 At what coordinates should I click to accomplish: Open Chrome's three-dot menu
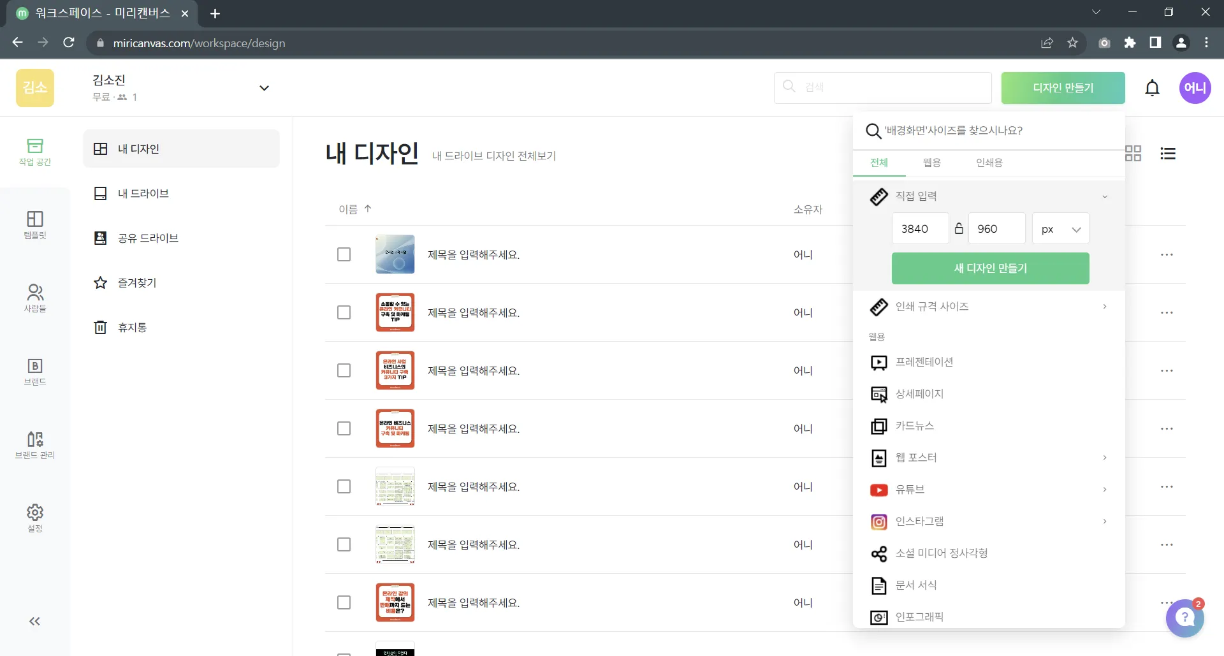1207,43
